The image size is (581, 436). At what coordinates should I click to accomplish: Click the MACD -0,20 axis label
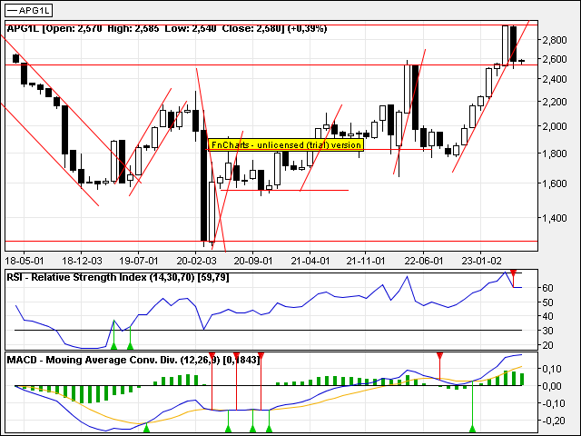click(x=553, y=421)
